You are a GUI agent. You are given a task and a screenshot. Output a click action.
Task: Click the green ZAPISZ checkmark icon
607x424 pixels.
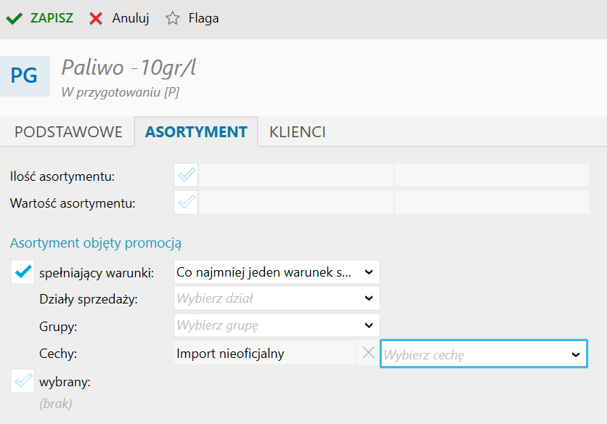coord(14,19)
